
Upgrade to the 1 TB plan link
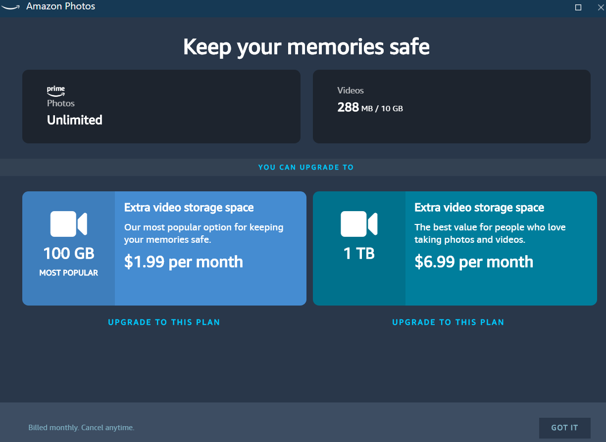coord(448,322)
